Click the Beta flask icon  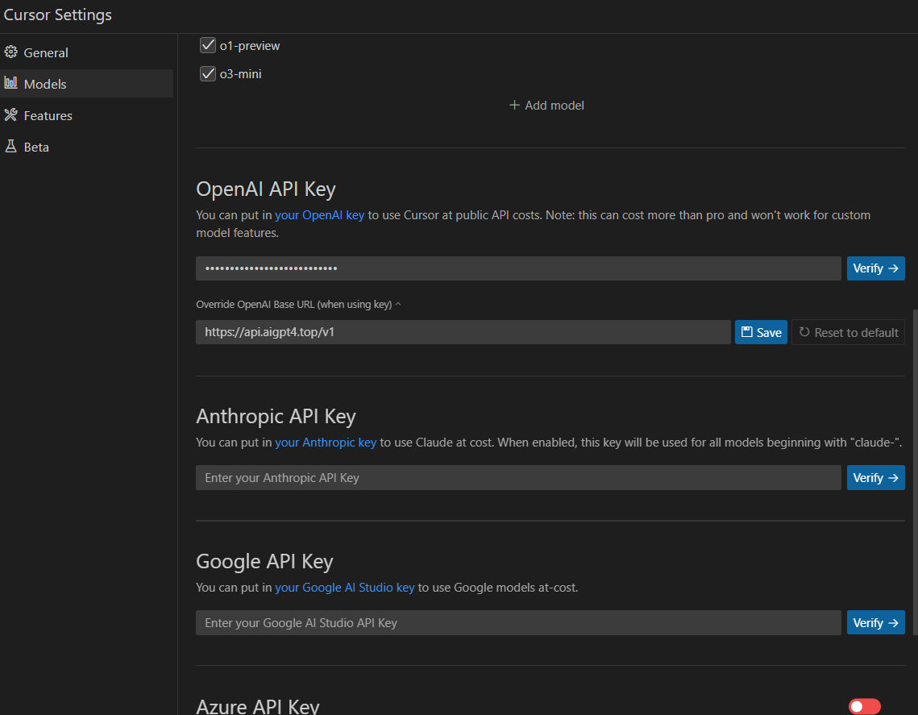pos(10,147)
